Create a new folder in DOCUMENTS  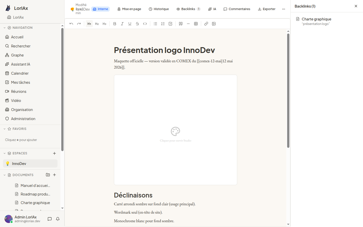pos(48,175)
